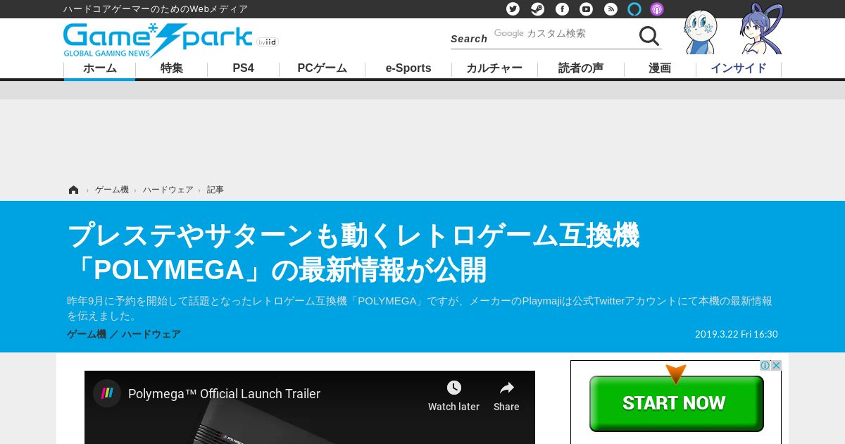The height and width of the screenshot is (444, 845).
Task: Open the 特集 tab
Action: coord(172,68)
